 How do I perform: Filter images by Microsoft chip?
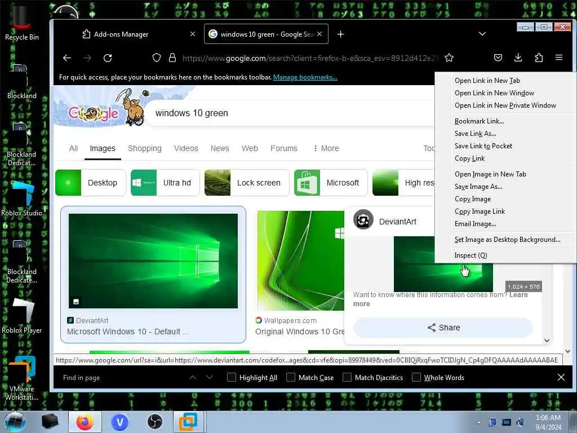coord(331,183)
